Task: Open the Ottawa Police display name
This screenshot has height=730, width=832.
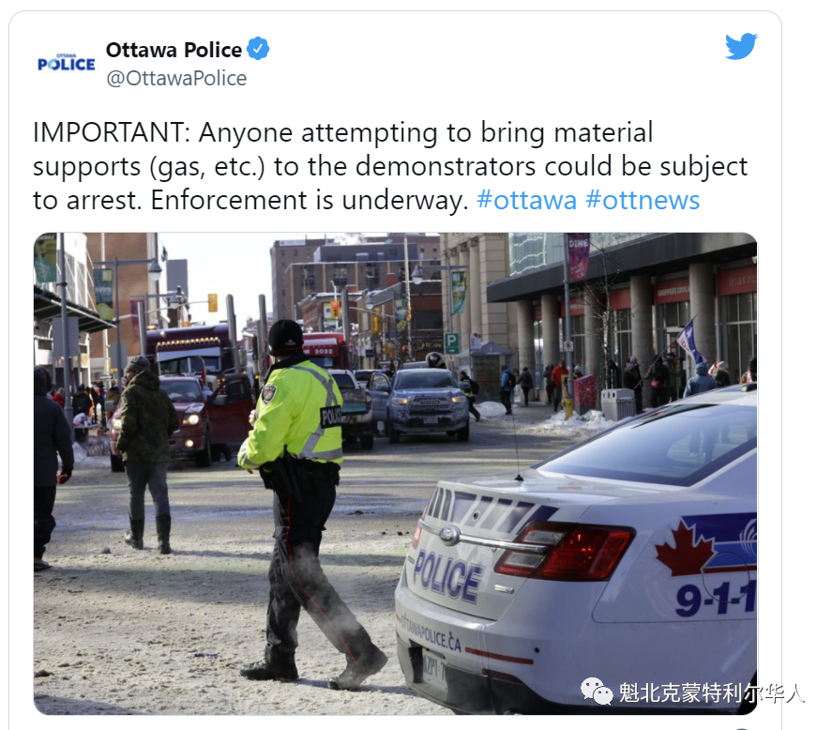Action: pyautogui.click(x=174, y=50)
